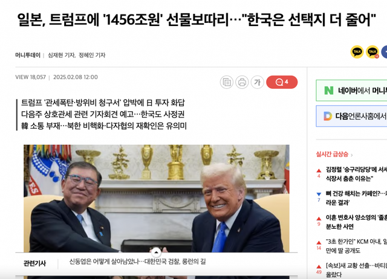Click the Naver N logo icon
Screen dimensions: 387x279
[329, 91]
